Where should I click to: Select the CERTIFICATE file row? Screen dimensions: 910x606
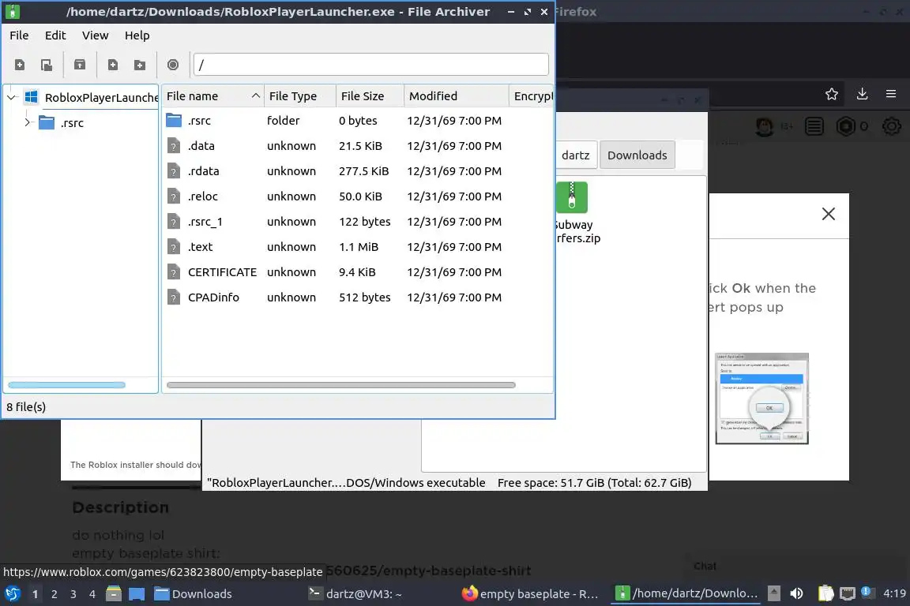click(357, 272)
